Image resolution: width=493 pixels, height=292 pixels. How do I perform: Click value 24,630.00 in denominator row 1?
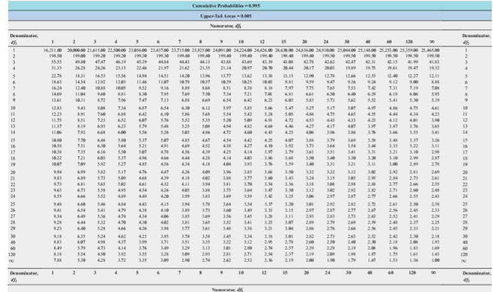(x=284, y=50)
